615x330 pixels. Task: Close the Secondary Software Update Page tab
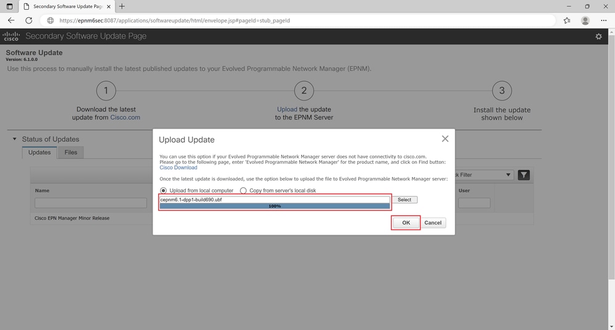[x=108, y=6]
